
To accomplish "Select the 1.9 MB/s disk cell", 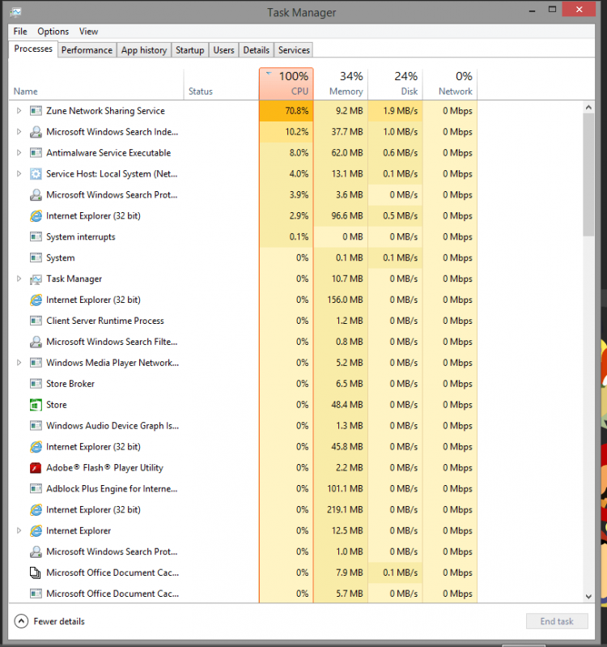I will (396, 111).
